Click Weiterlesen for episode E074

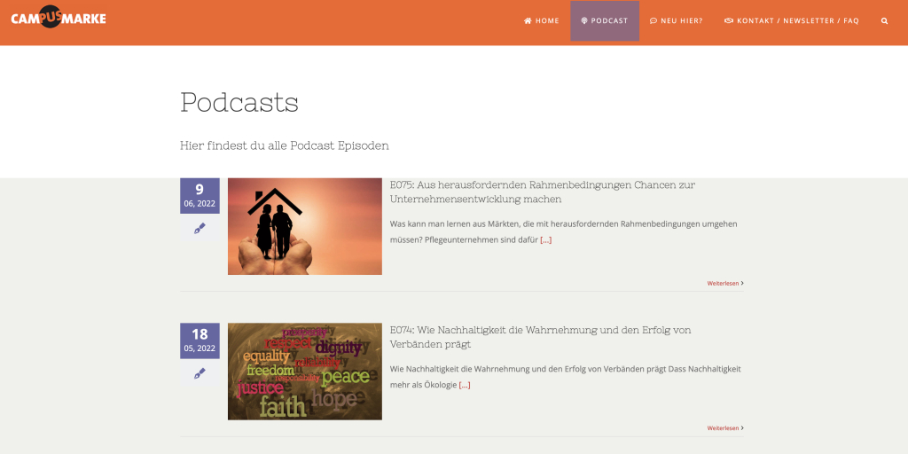[722, 427]
